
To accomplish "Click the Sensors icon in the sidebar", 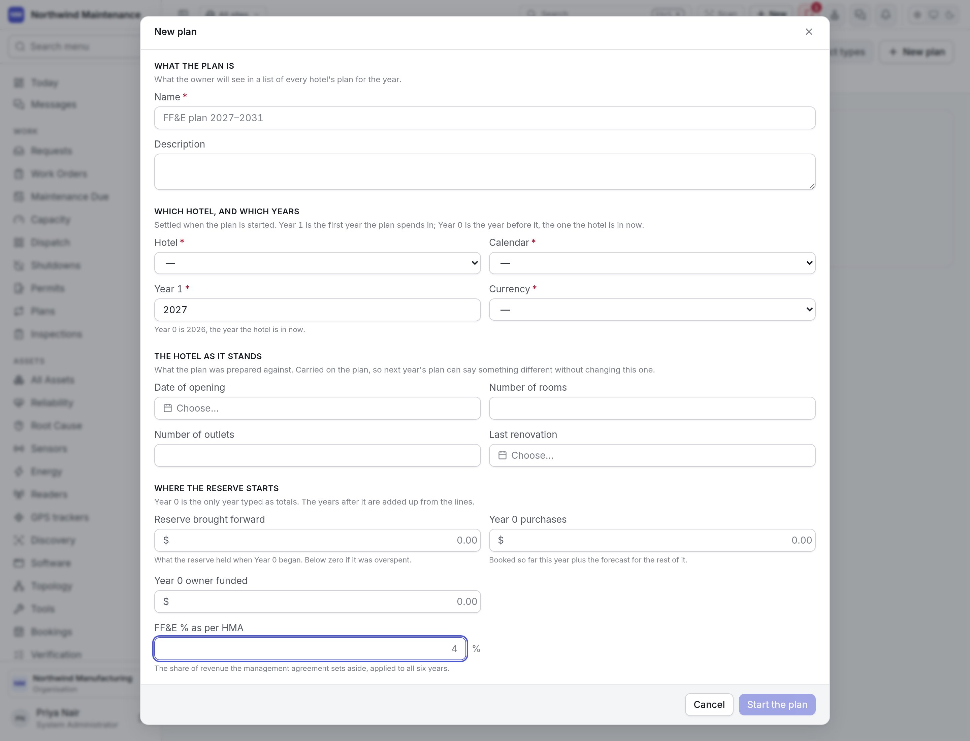I will (19, 449).
